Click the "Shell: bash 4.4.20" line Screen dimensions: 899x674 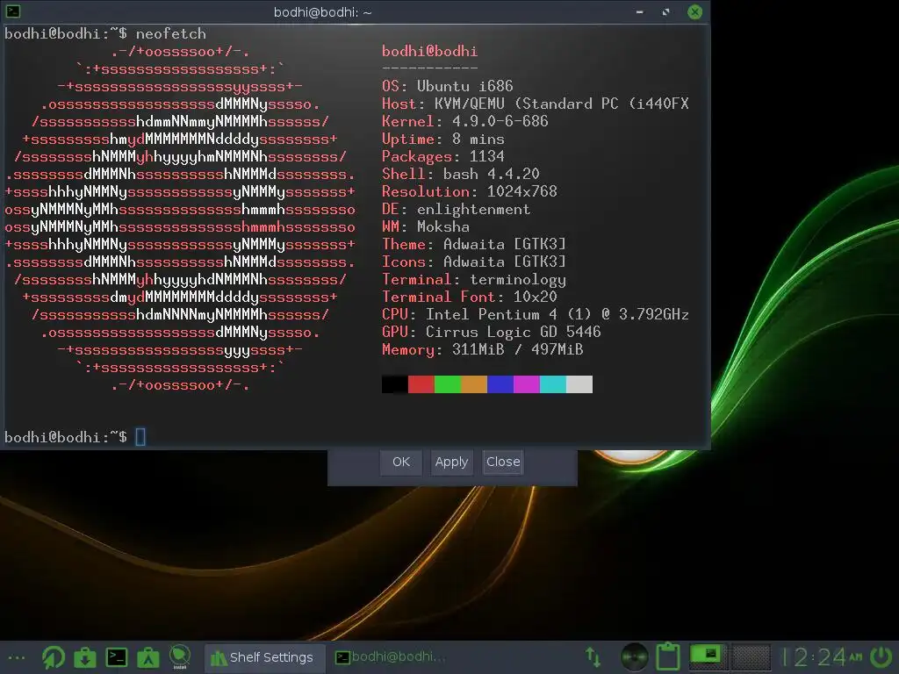pyautogui.click(x=460, y=174)
